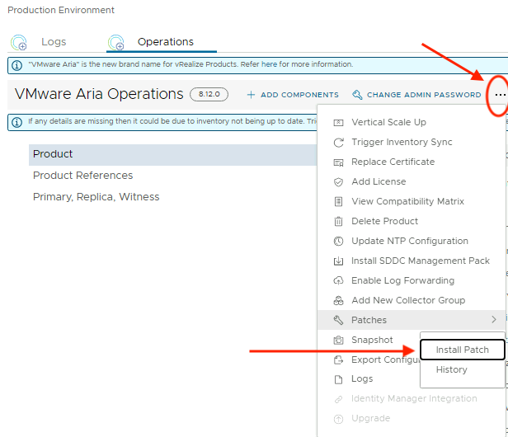Click the Add License shield icon
The width and height of the screenshot is (508, 437).
tap(338, 182)
